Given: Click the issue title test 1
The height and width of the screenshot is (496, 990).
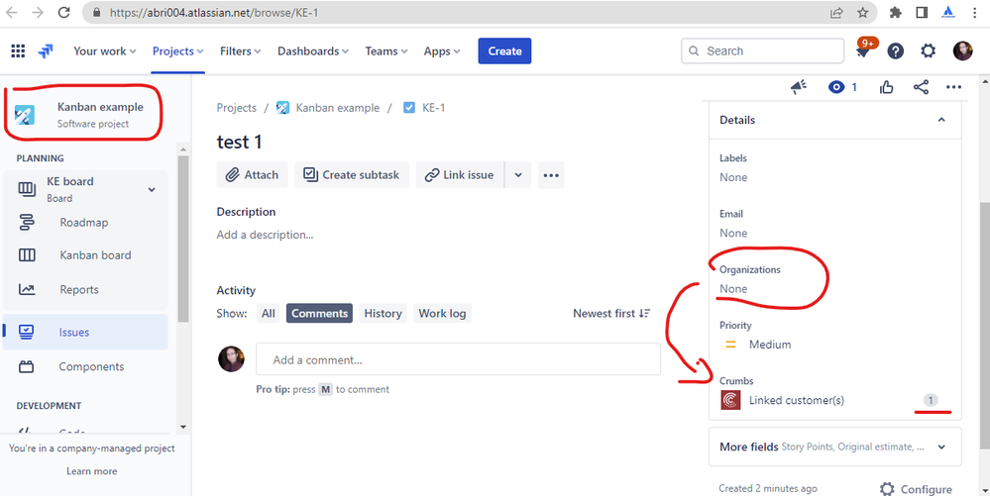Looking at the screenshot, I should [239, 142].
